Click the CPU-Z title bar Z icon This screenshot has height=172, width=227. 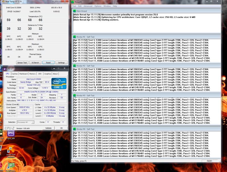coord(5,69)
